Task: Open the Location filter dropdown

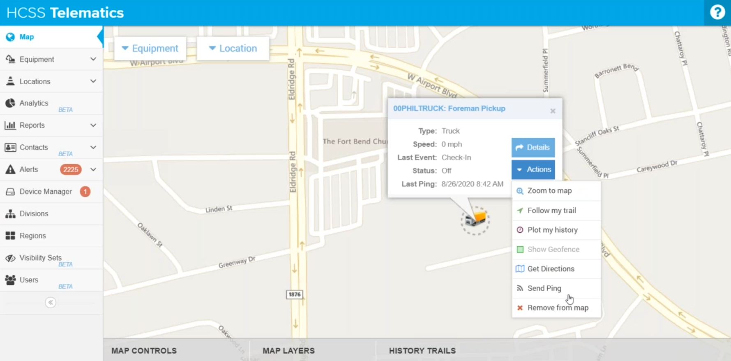Action: (233, 49)
